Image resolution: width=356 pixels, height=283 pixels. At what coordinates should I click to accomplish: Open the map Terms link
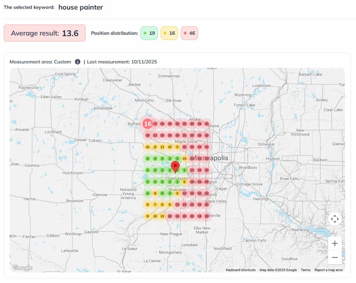tap(306, 270)
